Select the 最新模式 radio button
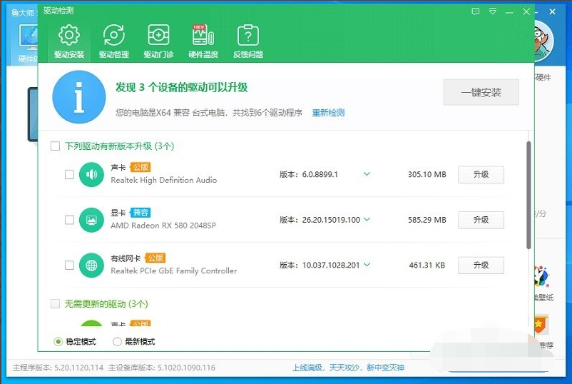The image size is (572, 384). pyautogui.click(x=117, y=342)
